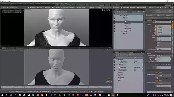Screen dimensions: 174x97
Task: Expand Environments group in Shader Tree
Action: tap(116, 77)
